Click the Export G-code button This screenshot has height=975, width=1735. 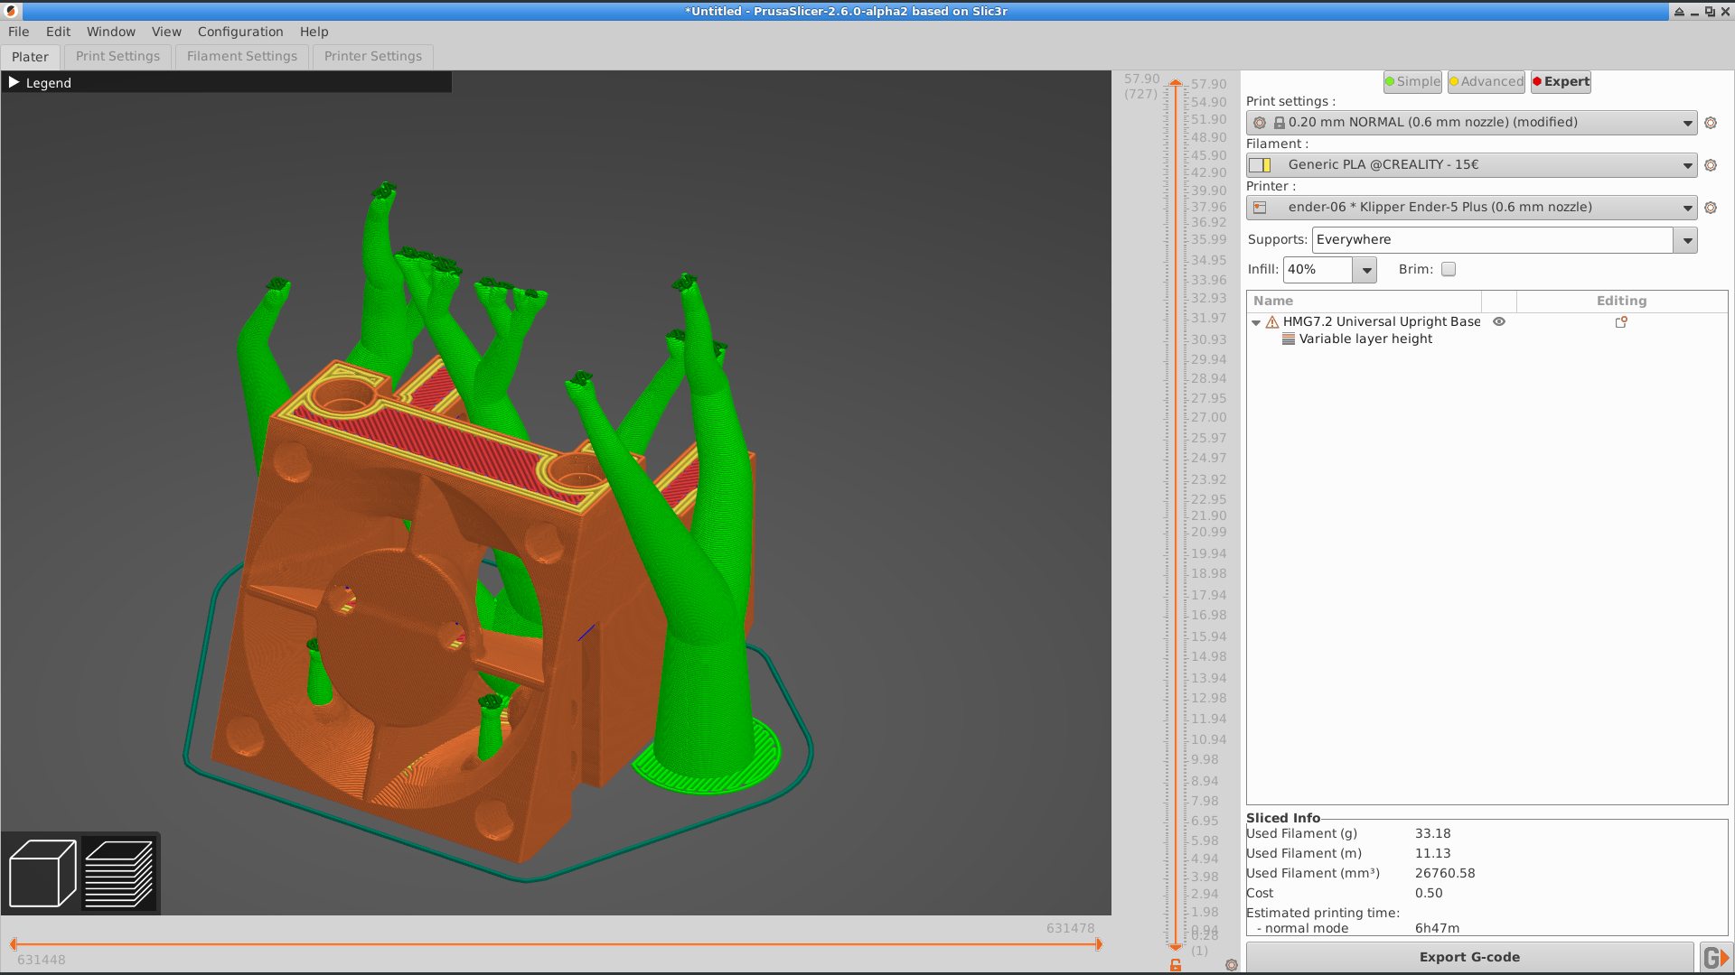[1470, 956]
